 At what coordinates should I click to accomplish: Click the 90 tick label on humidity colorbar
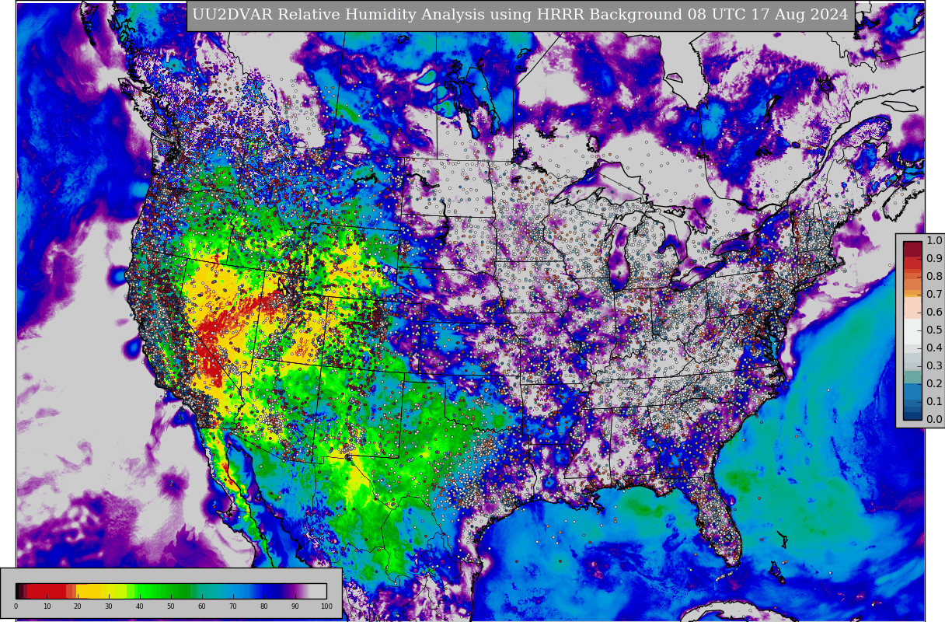pos(295,606)
